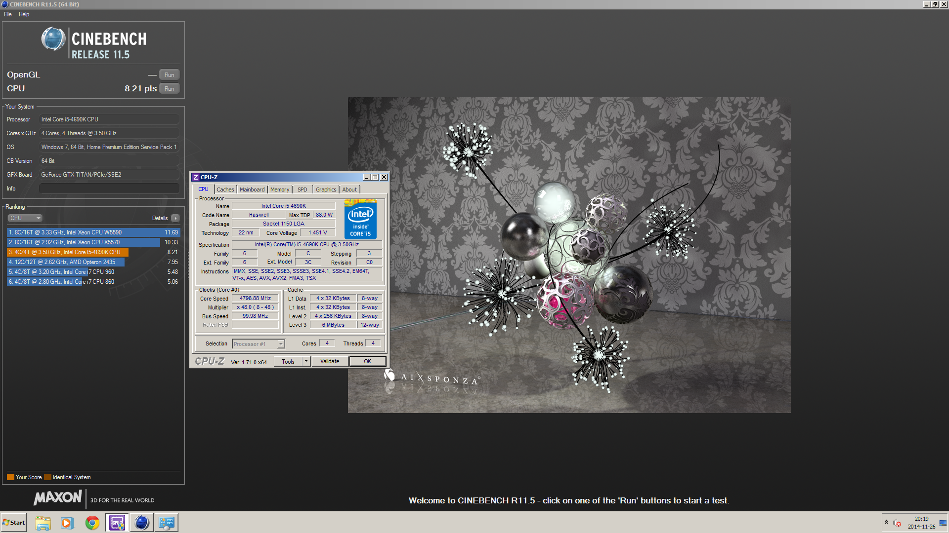949x533 pixels.
Task: Click OK in CPU-Z
Action: [x=367, y=362]
